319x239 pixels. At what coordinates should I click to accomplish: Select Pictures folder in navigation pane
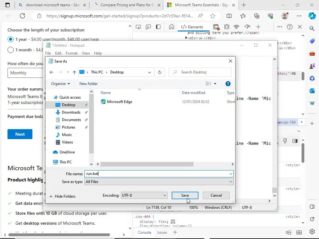[x=65, y=127]
